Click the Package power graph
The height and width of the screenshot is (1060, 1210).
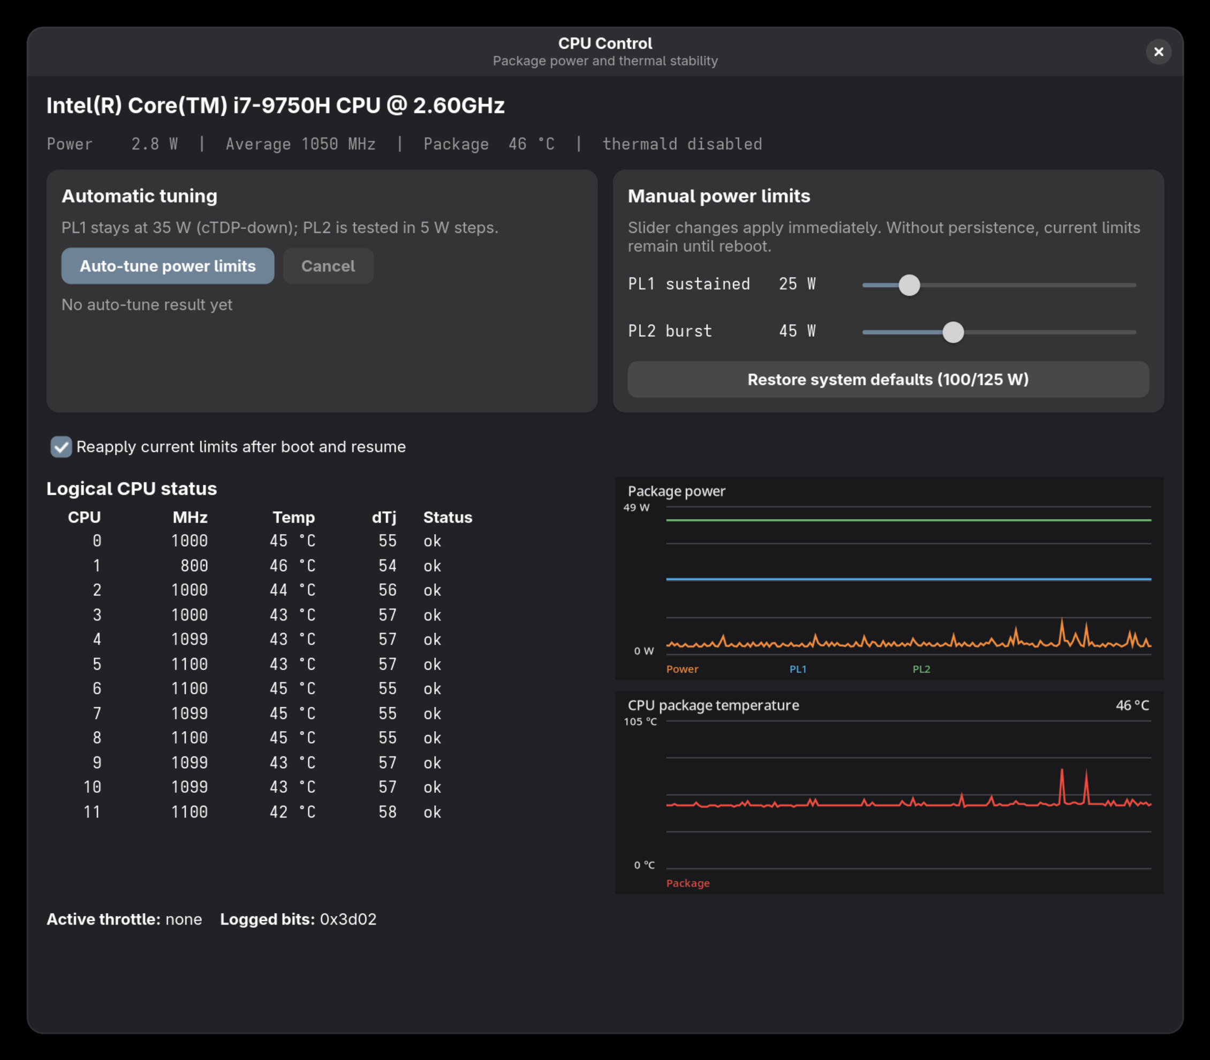tap(889, 578)
